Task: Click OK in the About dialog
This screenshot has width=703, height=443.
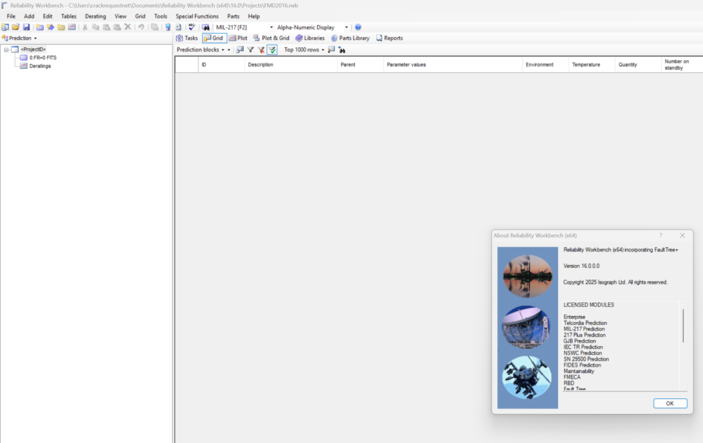Action: (670, 404)
